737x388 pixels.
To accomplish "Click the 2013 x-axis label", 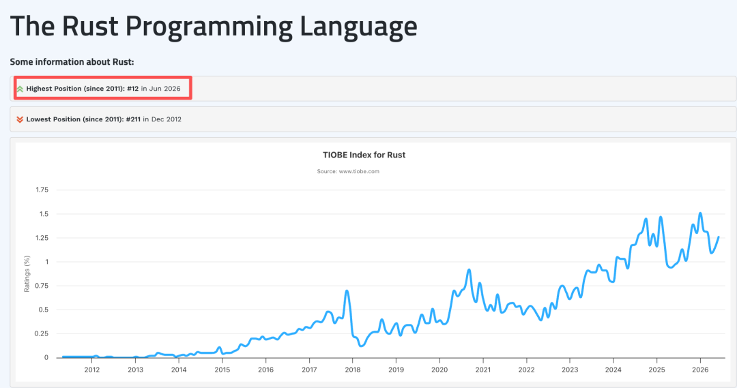I will coord(135,370).
